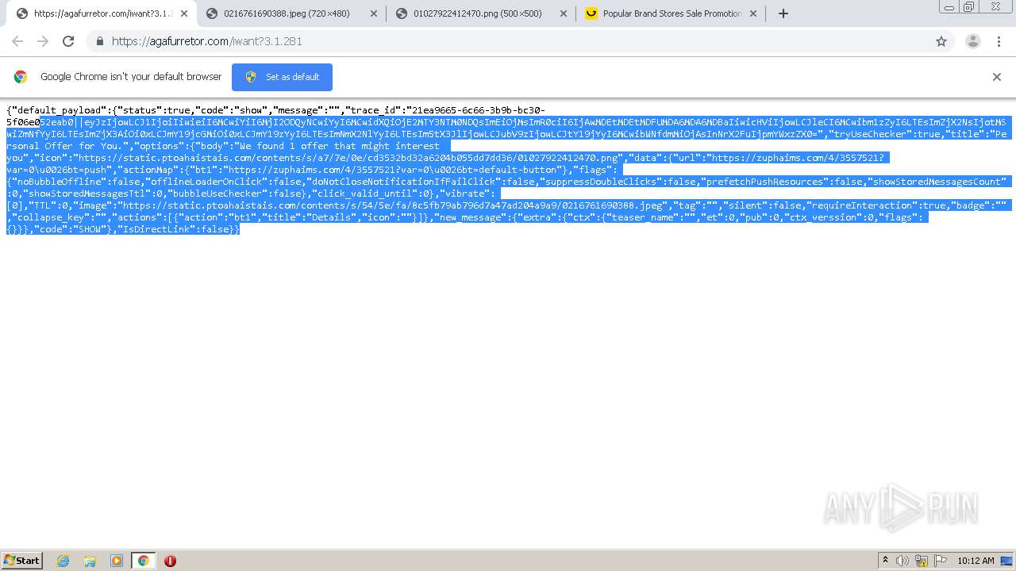Image resolution: width=1016 pixels, height=571 pixels.
Task: Open a new tab with the plus button
Action: pyautogui.click(x=783, y=13)
